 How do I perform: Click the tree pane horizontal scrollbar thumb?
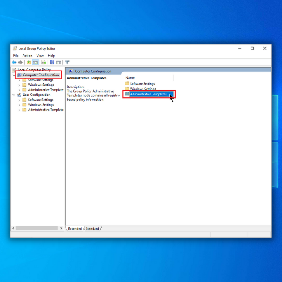coord(37,228)
